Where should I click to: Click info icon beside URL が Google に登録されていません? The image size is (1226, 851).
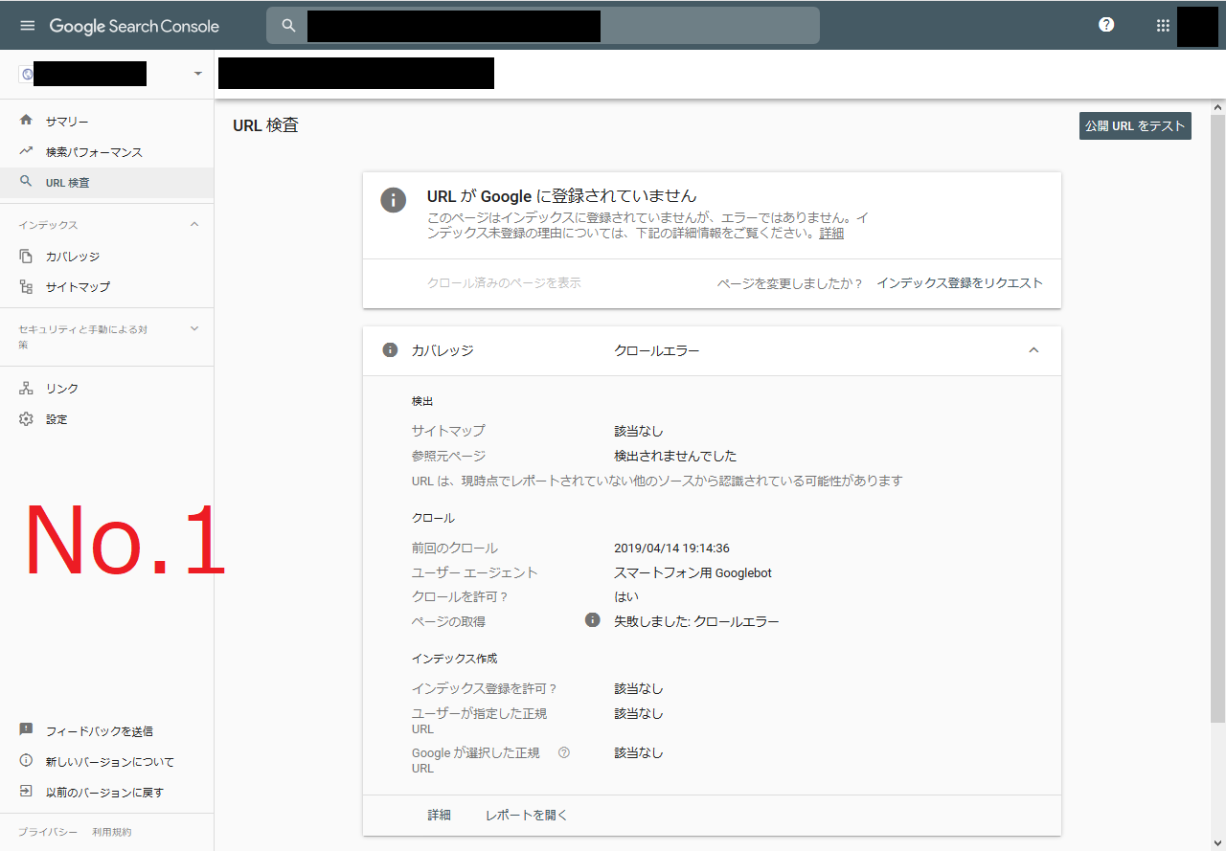(393, 200)
